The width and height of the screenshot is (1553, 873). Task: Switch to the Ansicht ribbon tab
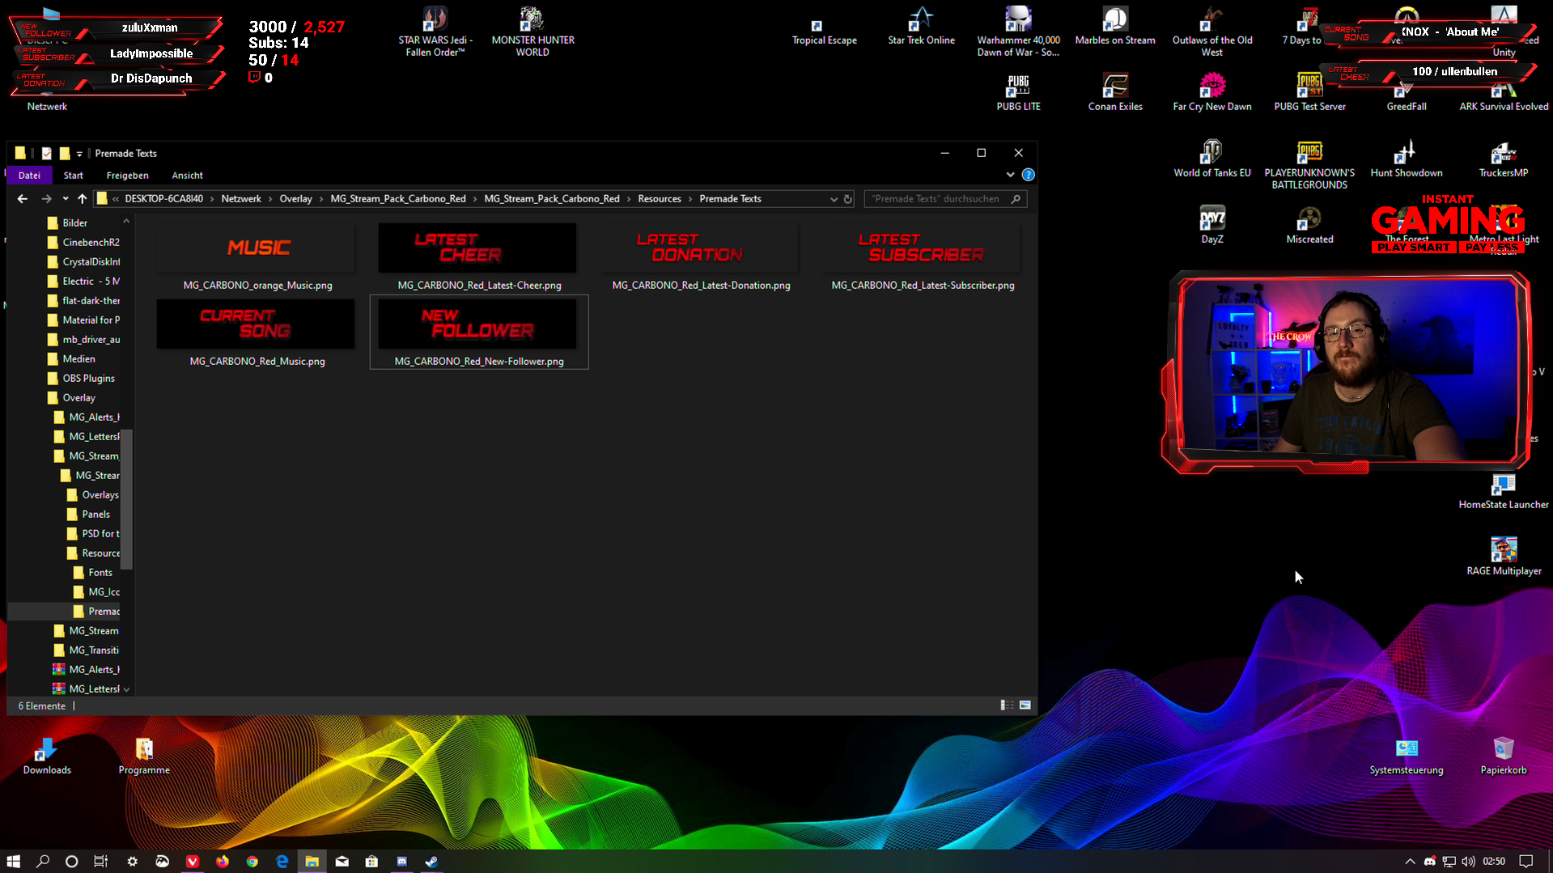click(187, 176)
